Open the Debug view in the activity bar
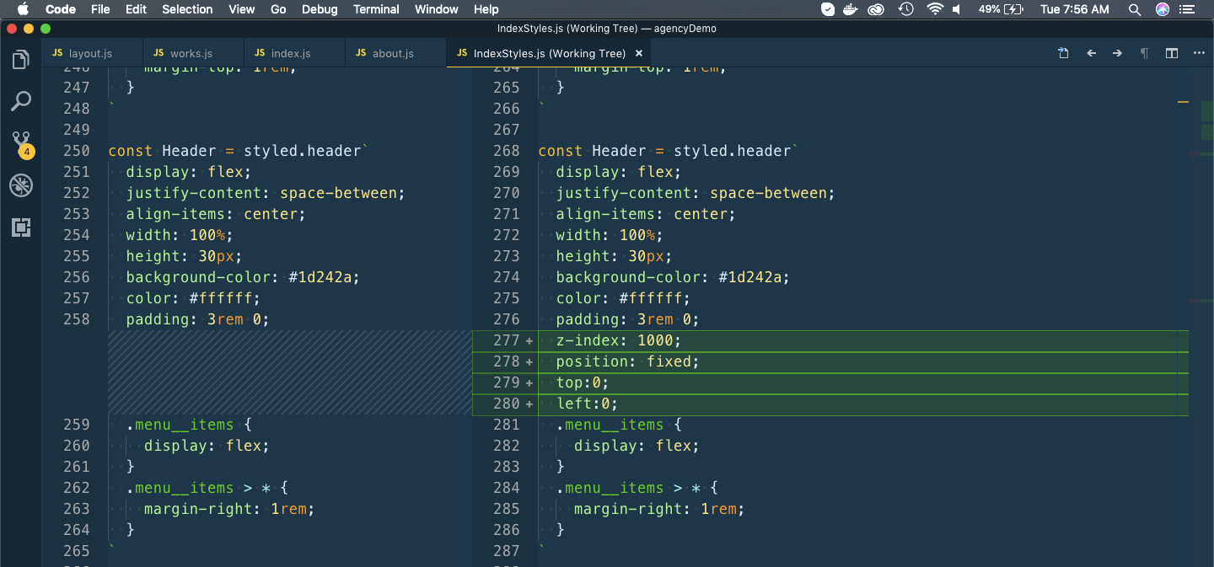The image size is (1214, 567). click(20, 185)
